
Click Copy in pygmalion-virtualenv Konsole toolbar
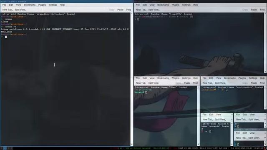pyautogui.click(x=111, y=10)
